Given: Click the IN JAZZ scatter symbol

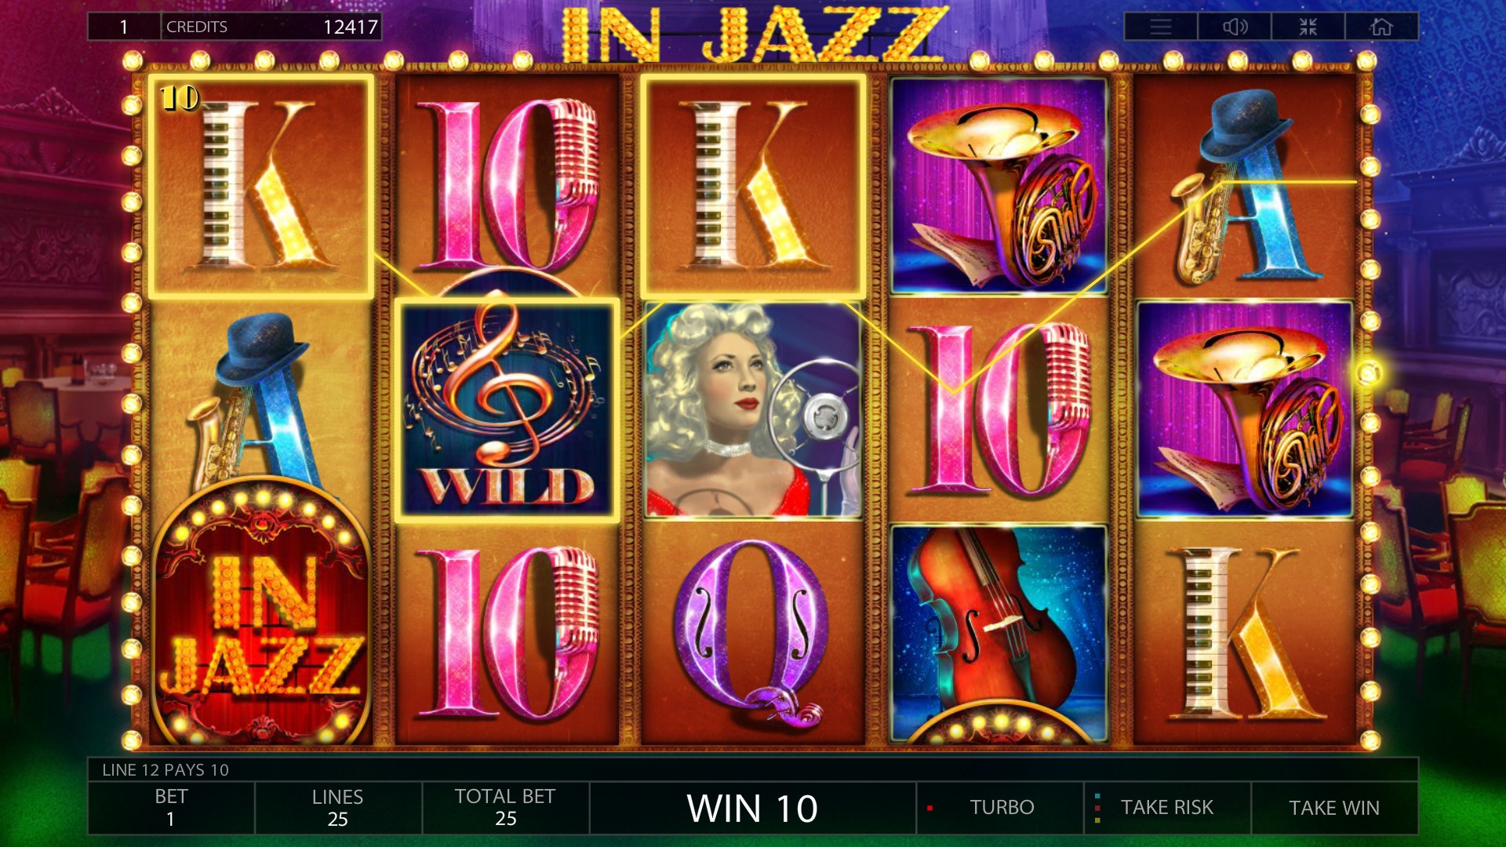Looking at the screenshot, I should pyautogui.click(x=261, y=612).
